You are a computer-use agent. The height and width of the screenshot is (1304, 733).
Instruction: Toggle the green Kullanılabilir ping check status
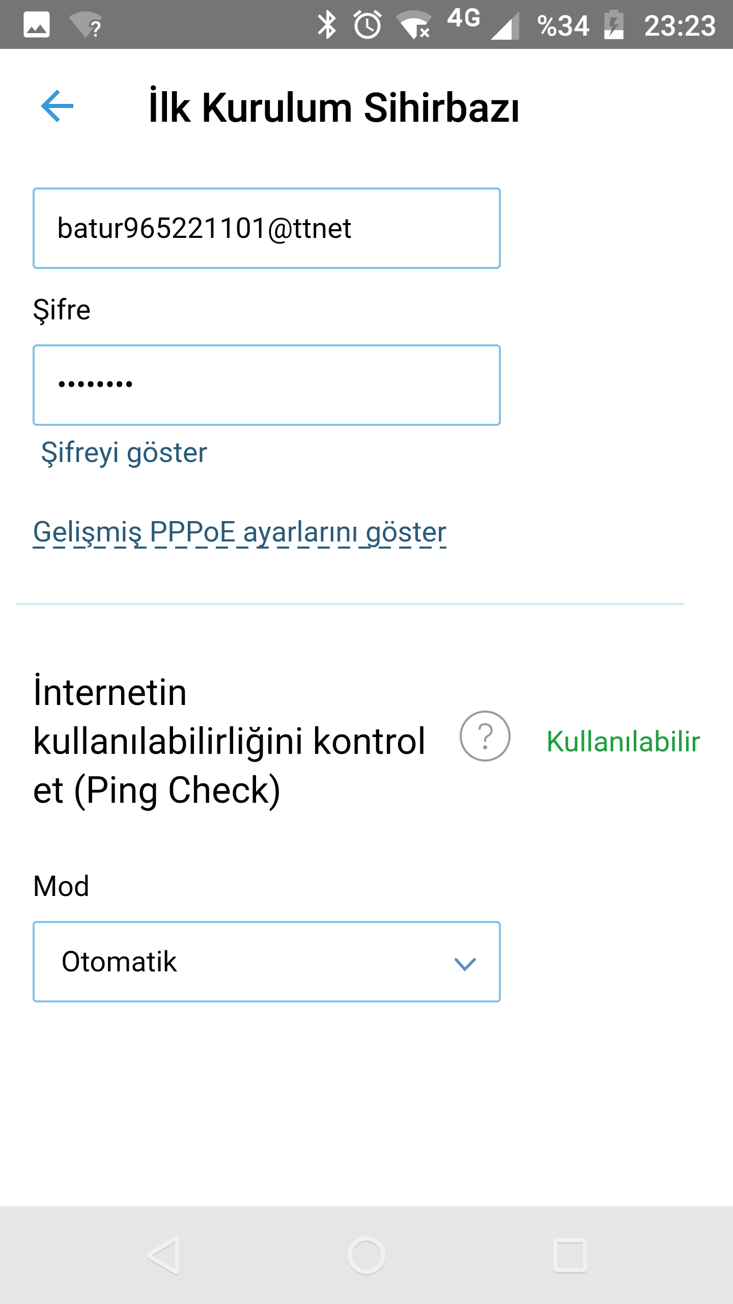pyautogui.click(x=623, y=741)
